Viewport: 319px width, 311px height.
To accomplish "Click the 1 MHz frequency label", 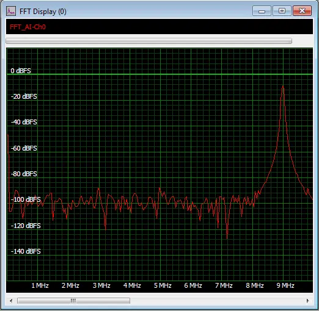I will [x=40, y=285].
